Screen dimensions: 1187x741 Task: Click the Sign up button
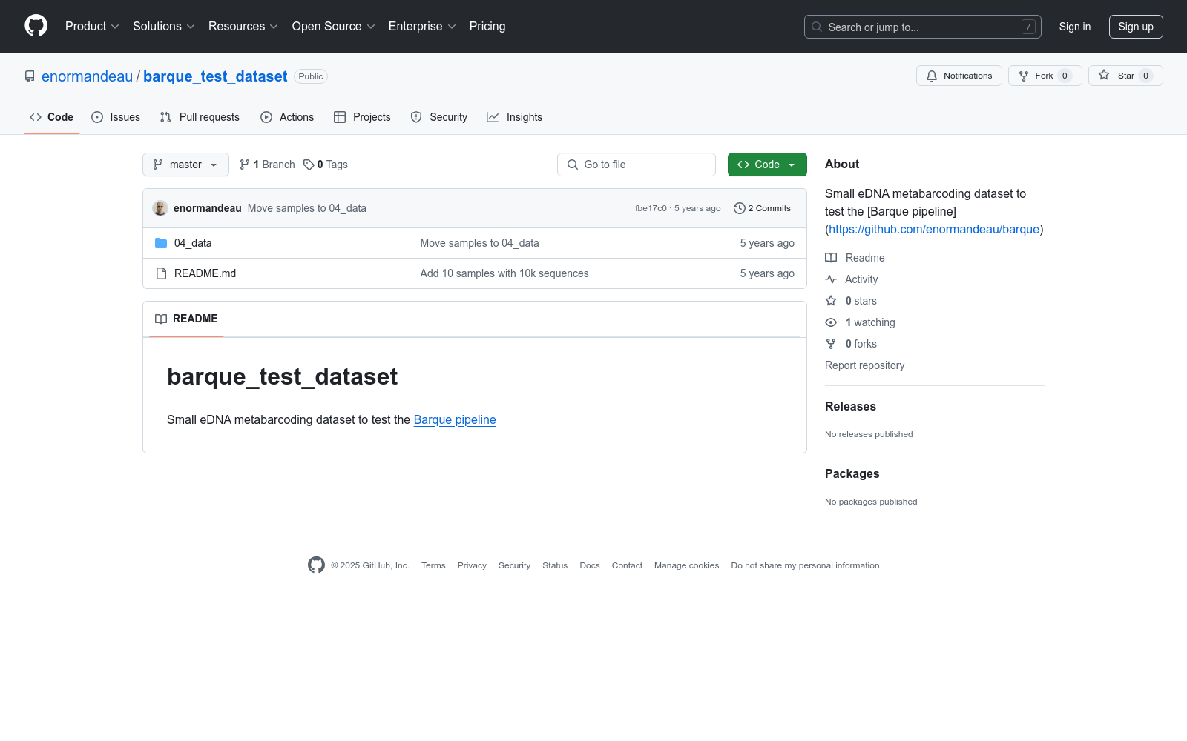pos(1136,27)
